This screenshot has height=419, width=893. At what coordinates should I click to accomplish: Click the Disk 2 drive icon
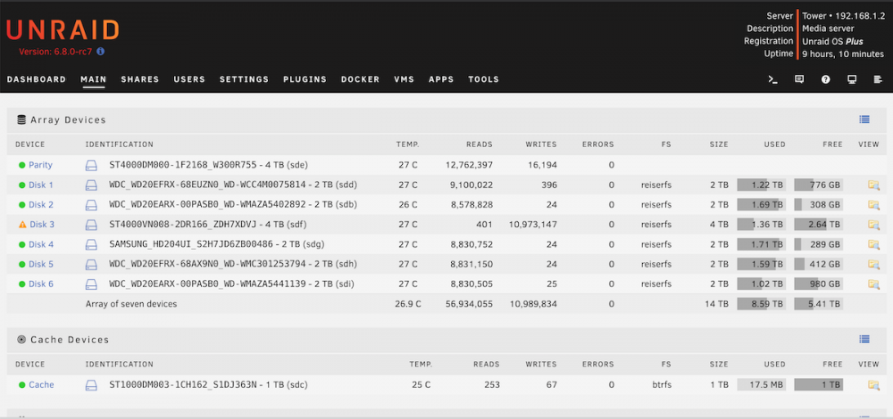92,205
